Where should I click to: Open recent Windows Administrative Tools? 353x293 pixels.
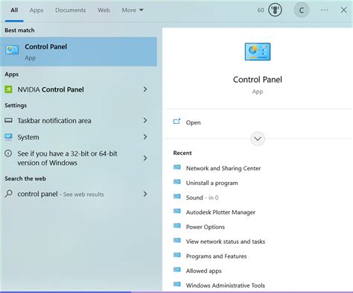point(226,286)
